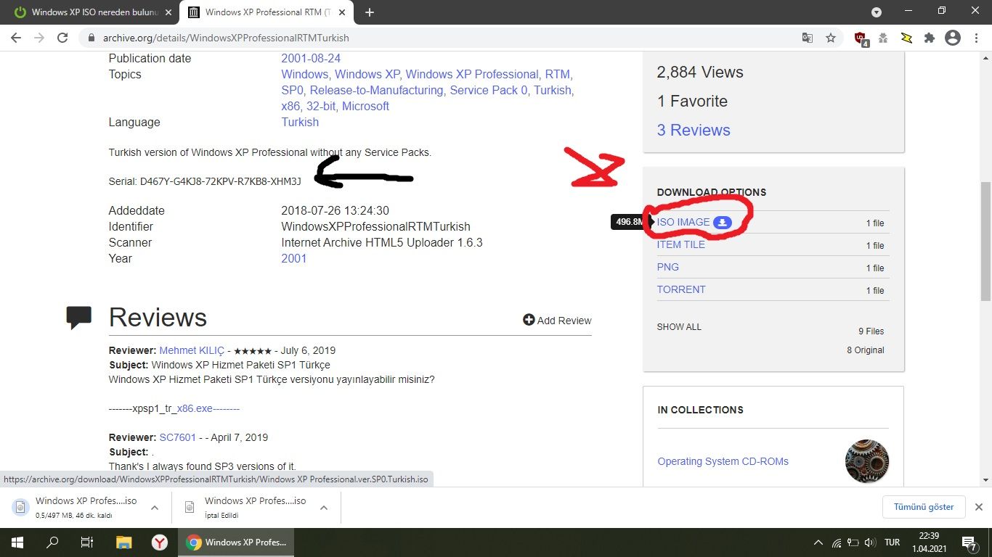
Task: Open the Wi-Fi network tray icon
Action: click(837, 542)
